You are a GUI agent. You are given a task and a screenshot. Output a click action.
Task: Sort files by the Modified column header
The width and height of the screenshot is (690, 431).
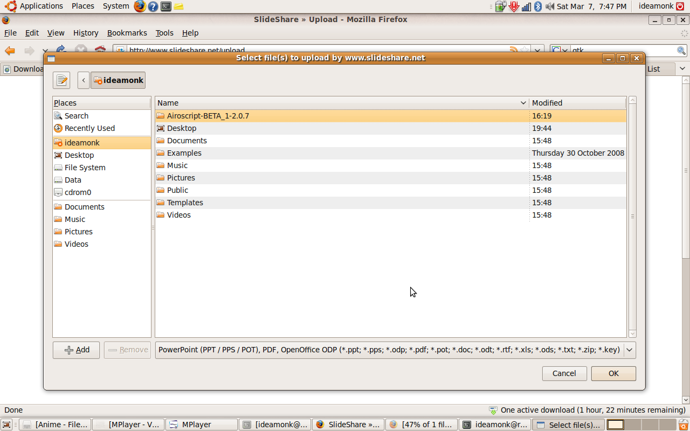tap(578, 103)
